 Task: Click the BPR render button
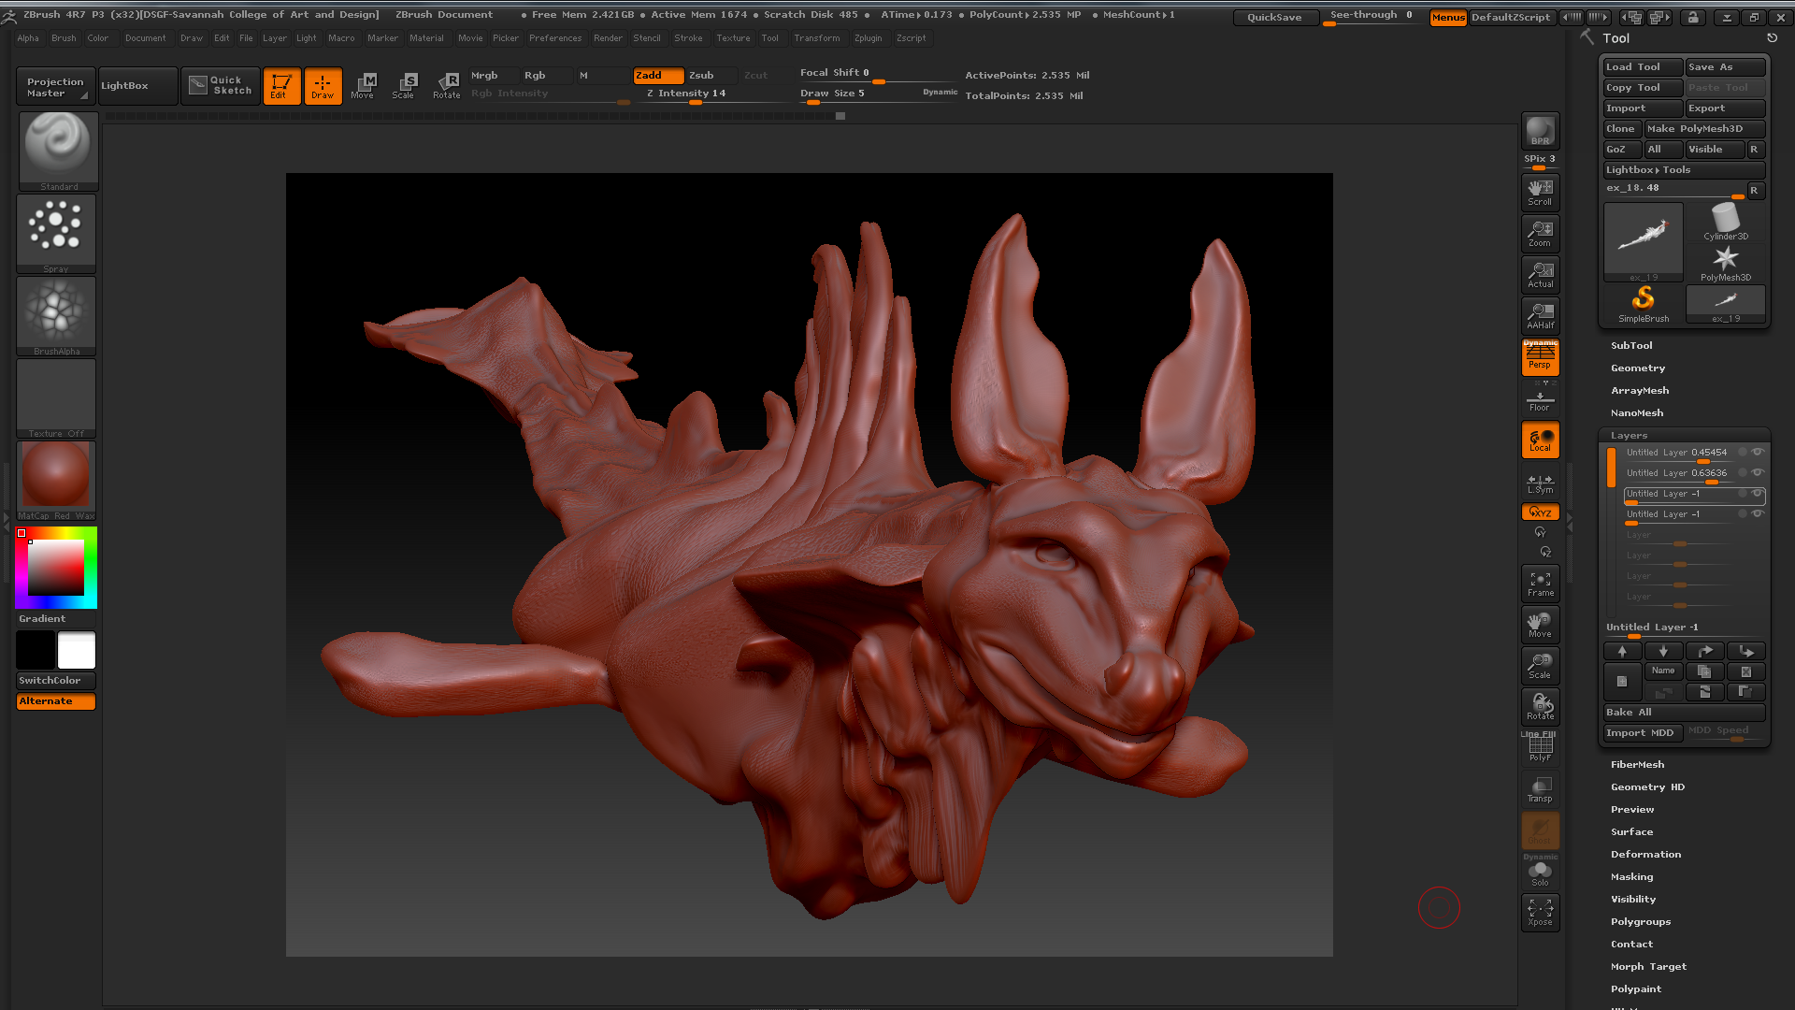pyautogui.click(x=1540, y=131)
